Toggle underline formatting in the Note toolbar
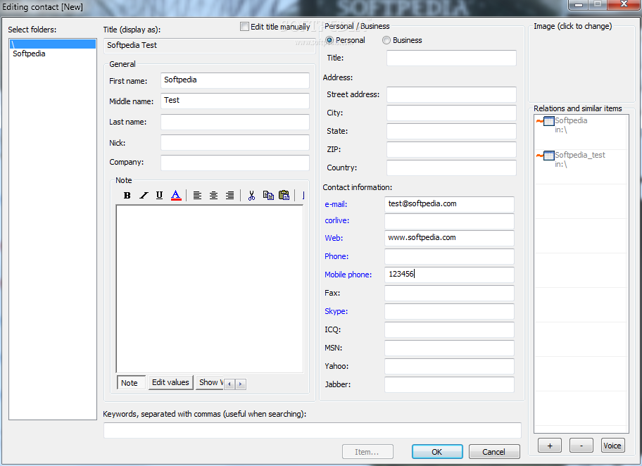 (159, 195)
